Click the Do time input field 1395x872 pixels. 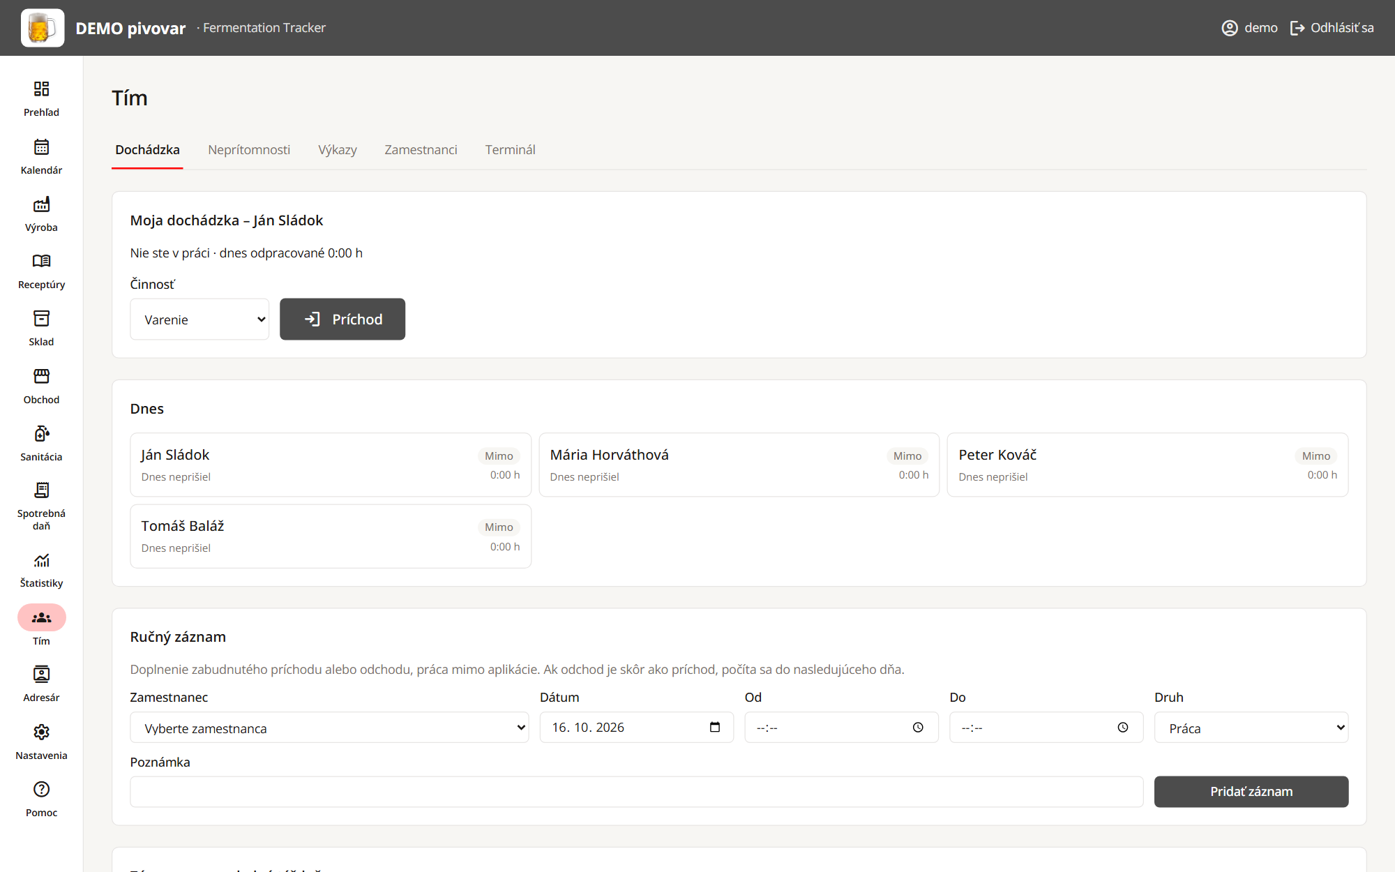[x=1046, y=728]
